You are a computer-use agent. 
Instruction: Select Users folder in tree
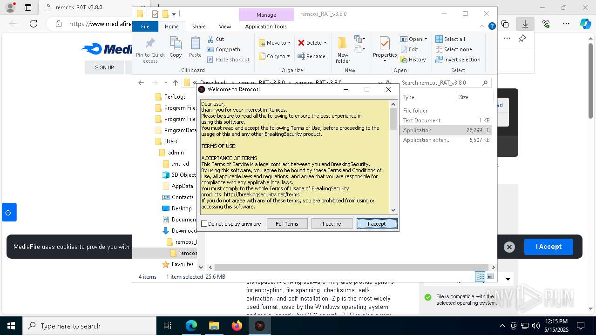pos(170,141)
